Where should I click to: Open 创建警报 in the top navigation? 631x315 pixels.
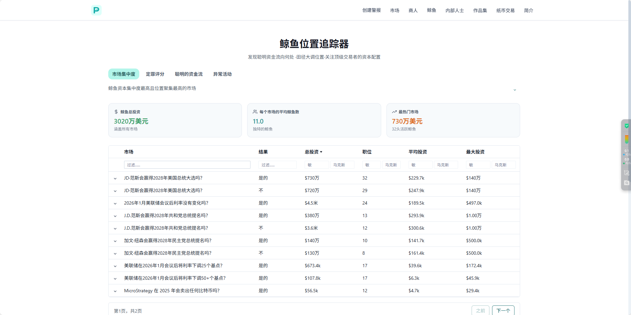coord(371,11)
